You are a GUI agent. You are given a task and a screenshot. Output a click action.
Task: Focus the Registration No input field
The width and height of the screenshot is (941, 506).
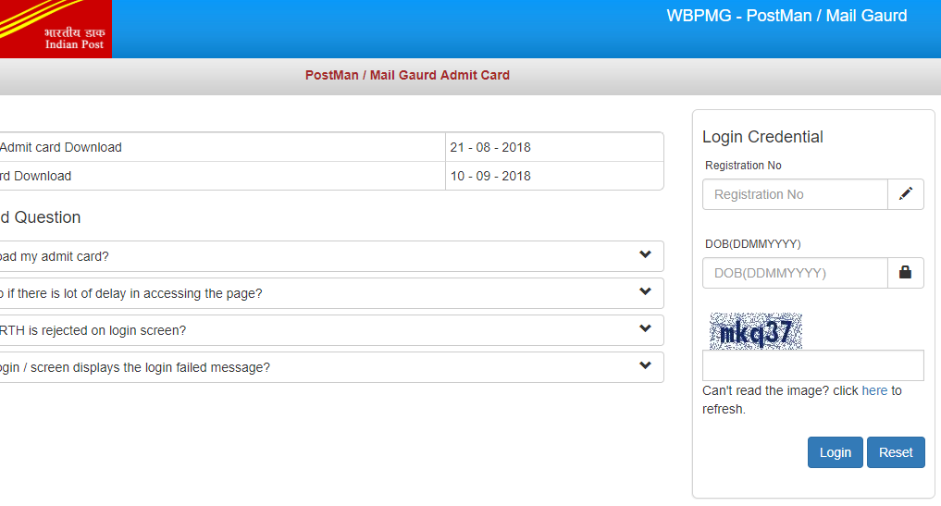coord(795,194)
